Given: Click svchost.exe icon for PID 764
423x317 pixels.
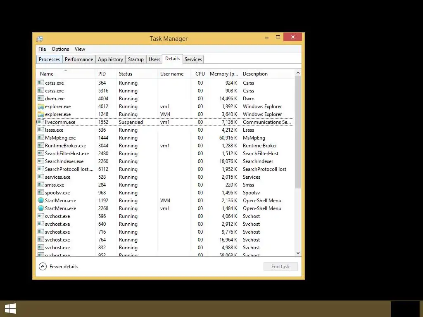Looking at the screenshot, I should tap(41, 239).
